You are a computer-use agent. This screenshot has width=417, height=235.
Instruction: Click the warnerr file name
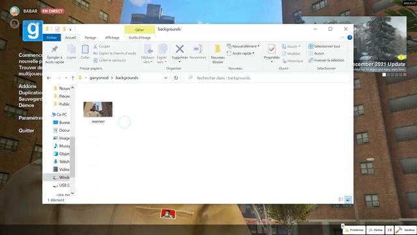click(98, 121)
